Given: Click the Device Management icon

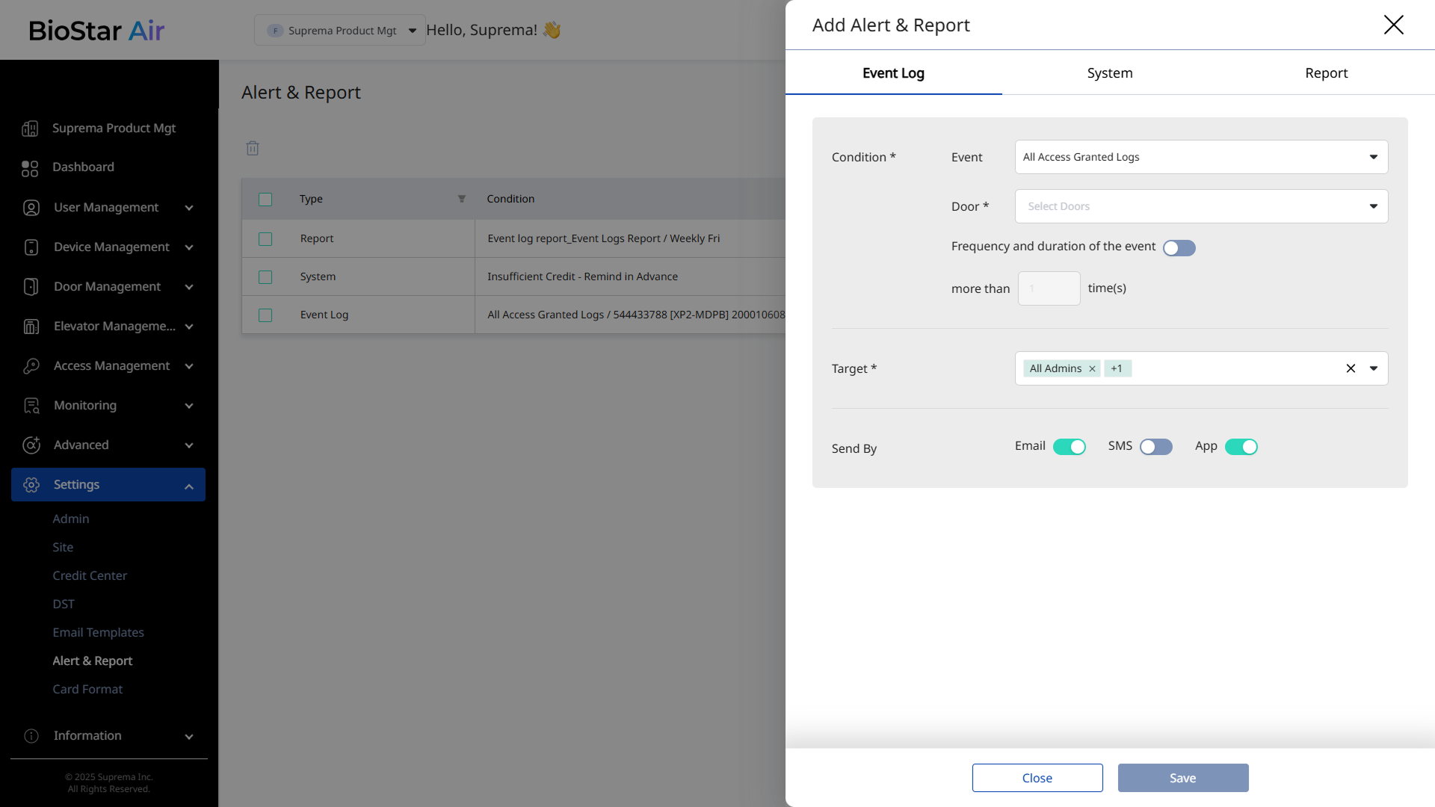Looking at the screenshot, I should pos(31,247).
